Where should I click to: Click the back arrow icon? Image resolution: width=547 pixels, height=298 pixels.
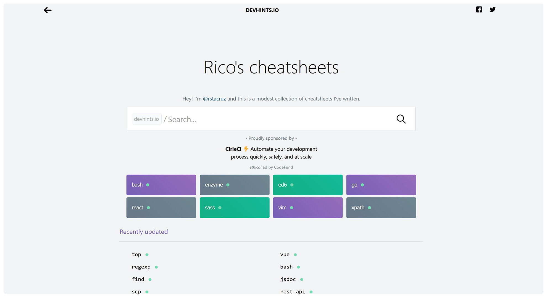click(48, 10)
